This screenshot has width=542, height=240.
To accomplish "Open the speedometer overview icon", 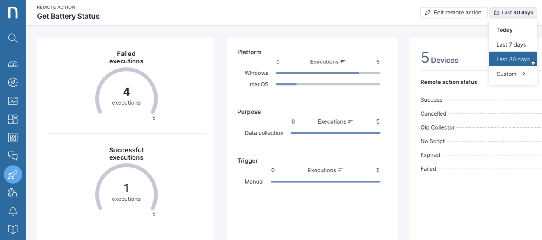I will 13,64.
